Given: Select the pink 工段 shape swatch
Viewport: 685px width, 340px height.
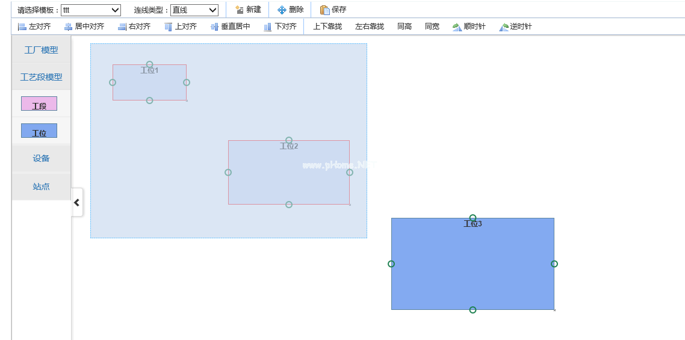Looking at the screenshot, I should pyautogui.click(x=39, y=104).
